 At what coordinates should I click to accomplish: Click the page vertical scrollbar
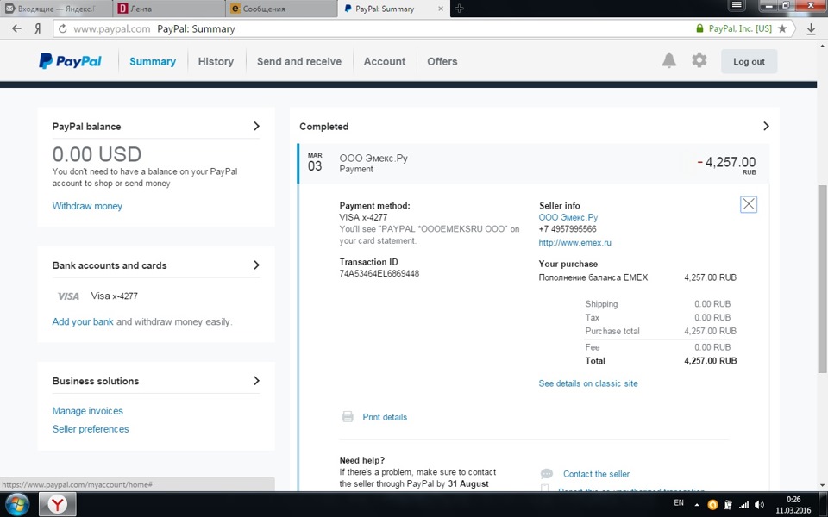coord(822,278)
